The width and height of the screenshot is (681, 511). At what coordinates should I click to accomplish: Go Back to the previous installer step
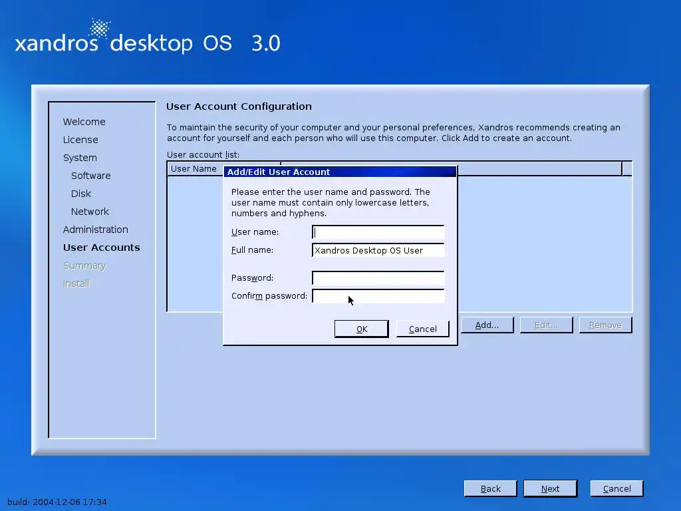coord(490,488)
